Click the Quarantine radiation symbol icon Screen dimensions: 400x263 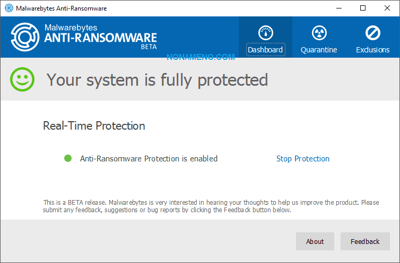[318, 33]
